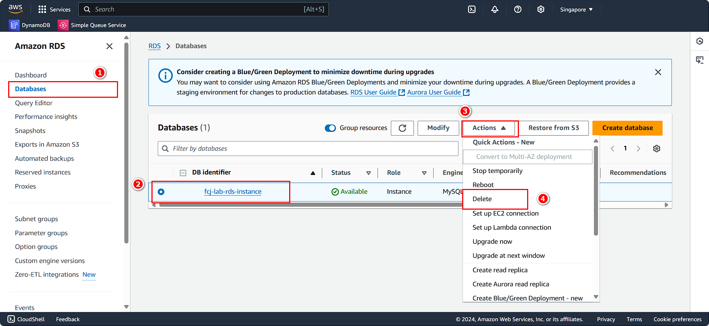Screen dimensions: 709x326
Task: Collapse the DB identifier group toggle
Action: coord(183,173)
